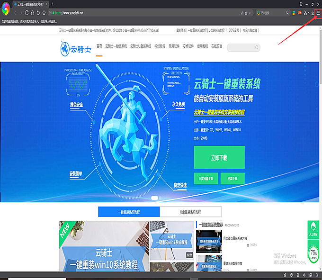Focus the URL address field
The image size is (322, 280).
pos(144,13)
